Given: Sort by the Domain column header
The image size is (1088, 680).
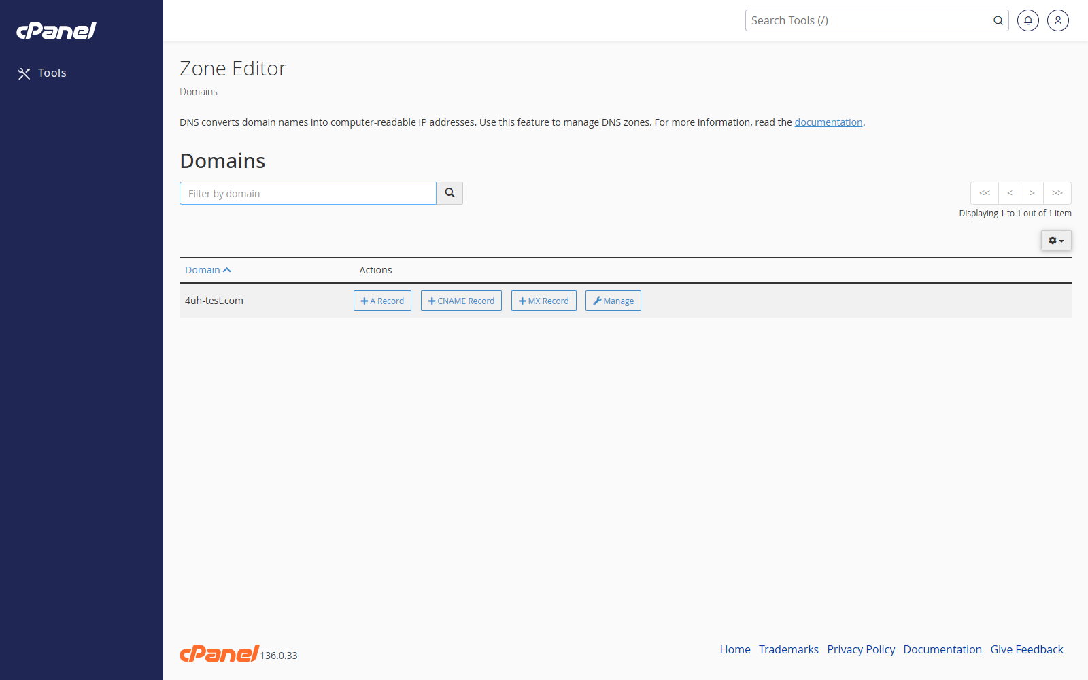Looking at the screenshot, I should [x=208, y=270].
